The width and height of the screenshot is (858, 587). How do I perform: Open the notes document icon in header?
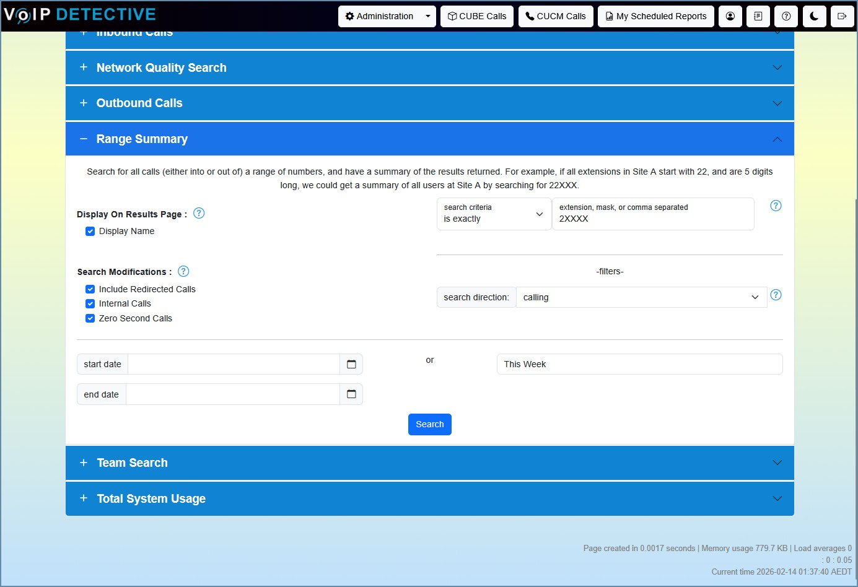click(758, 16)
